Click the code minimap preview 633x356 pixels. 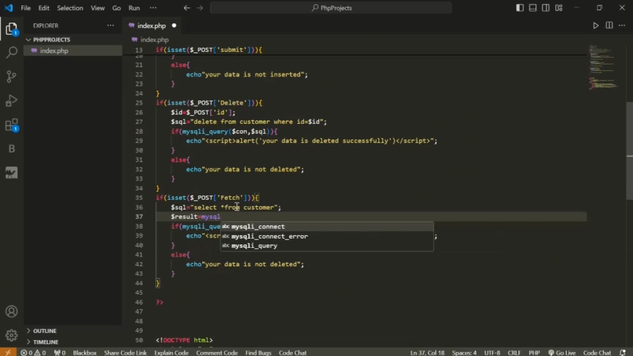click(x=604, y=68)
